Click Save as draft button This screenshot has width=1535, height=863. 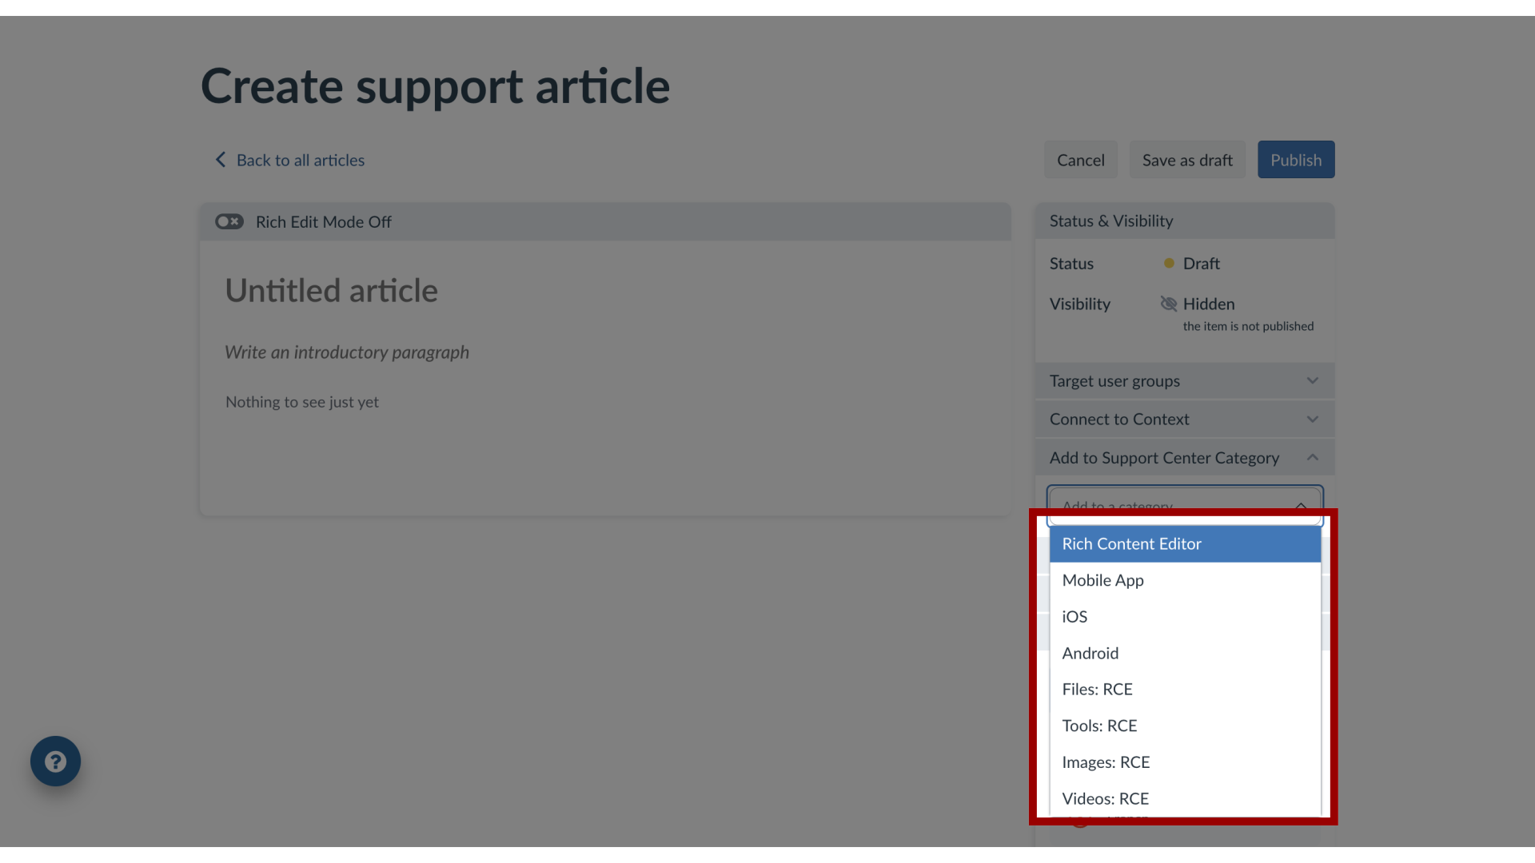click(1187, 159)
